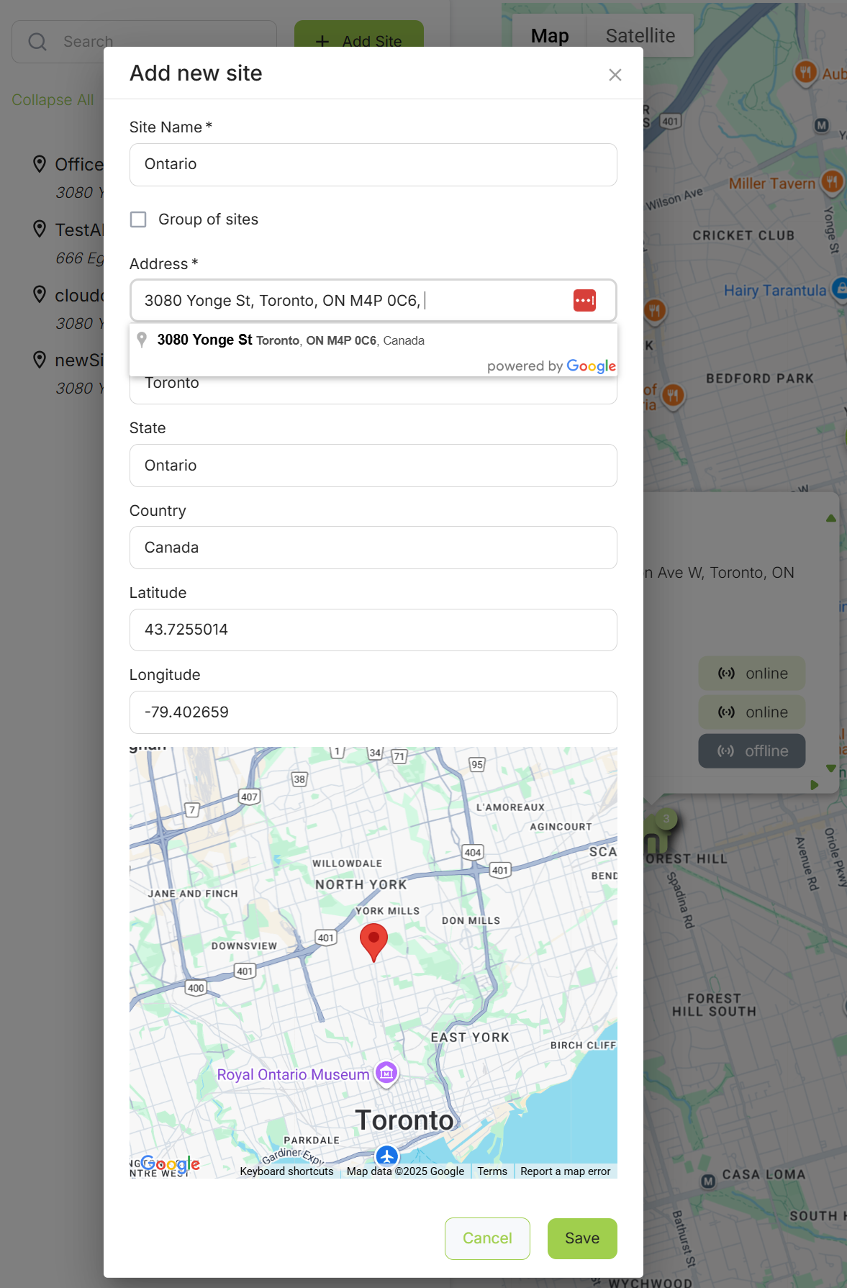847x1288 pixels.
Task: Click the search magnifier icon
Action: tap(37, 42)
